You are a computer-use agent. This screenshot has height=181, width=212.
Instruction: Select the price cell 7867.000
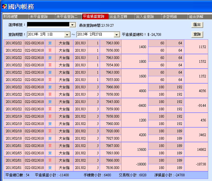[111, 146]
